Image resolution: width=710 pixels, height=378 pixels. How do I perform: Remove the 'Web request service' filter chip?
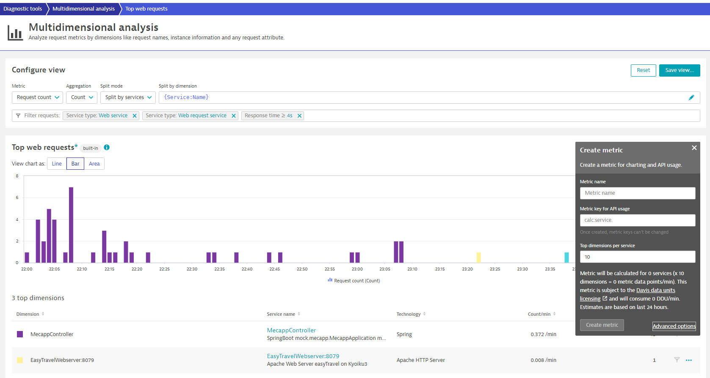(x=233, y=116)
